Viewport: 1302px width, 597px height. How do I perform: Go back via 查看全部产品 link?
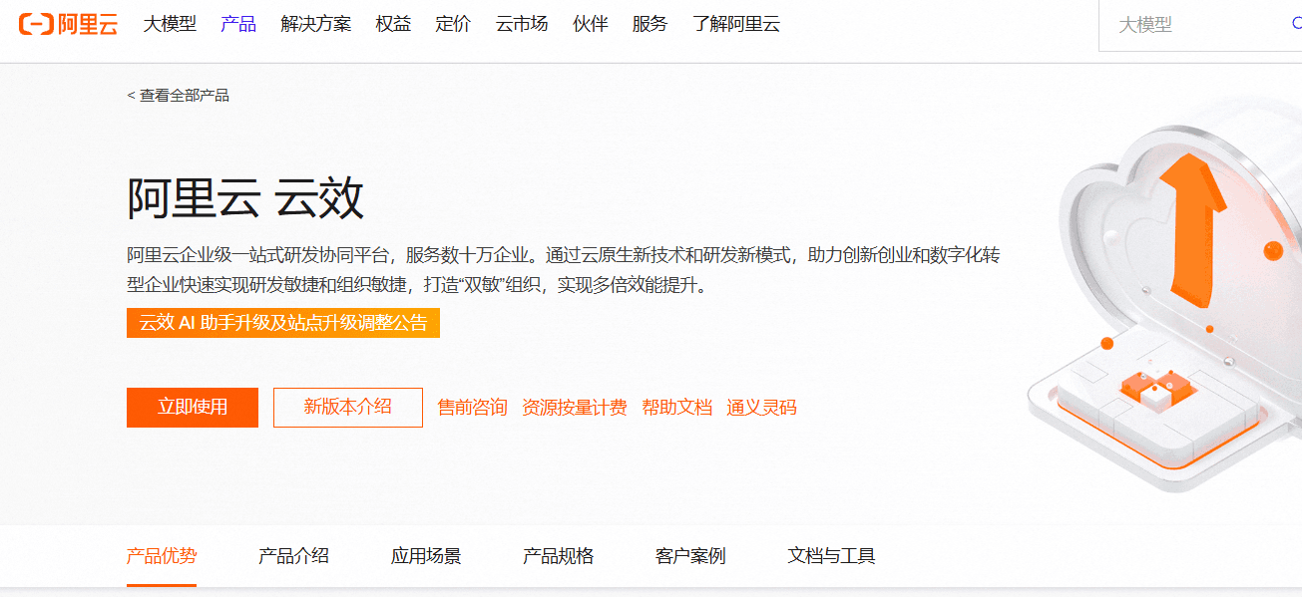coord(179,96)
